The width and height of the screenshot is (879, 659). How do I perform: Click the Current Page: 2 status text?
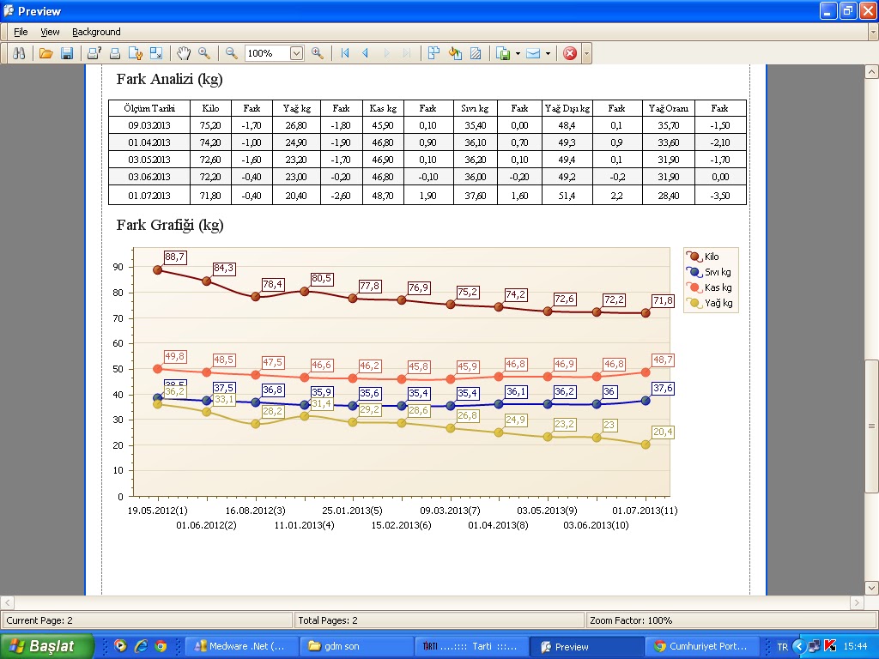[x=39, y=620]
